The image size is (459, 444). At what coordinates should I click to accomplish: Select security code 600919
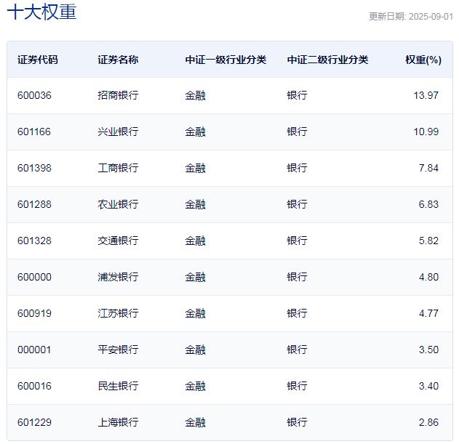tap(34, 313)
